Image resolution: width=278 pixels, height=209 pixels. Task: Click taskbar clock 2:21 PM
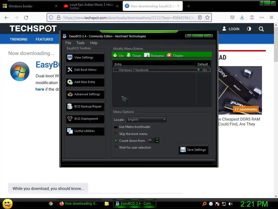pyautogui.click(x=254, y=204)
